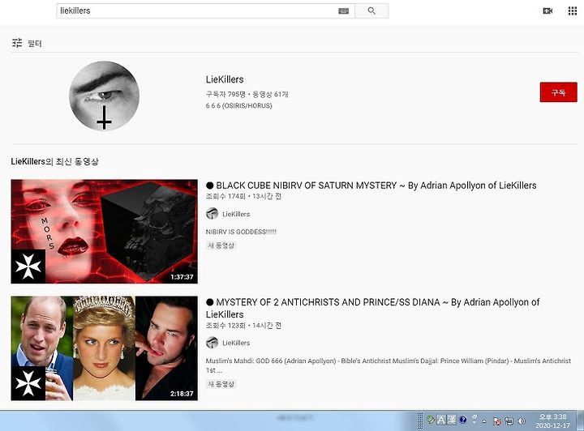Click LieKillers channel name under BLACK CUBE video
The width and height of the screenshot is (584, 431).
236,214
